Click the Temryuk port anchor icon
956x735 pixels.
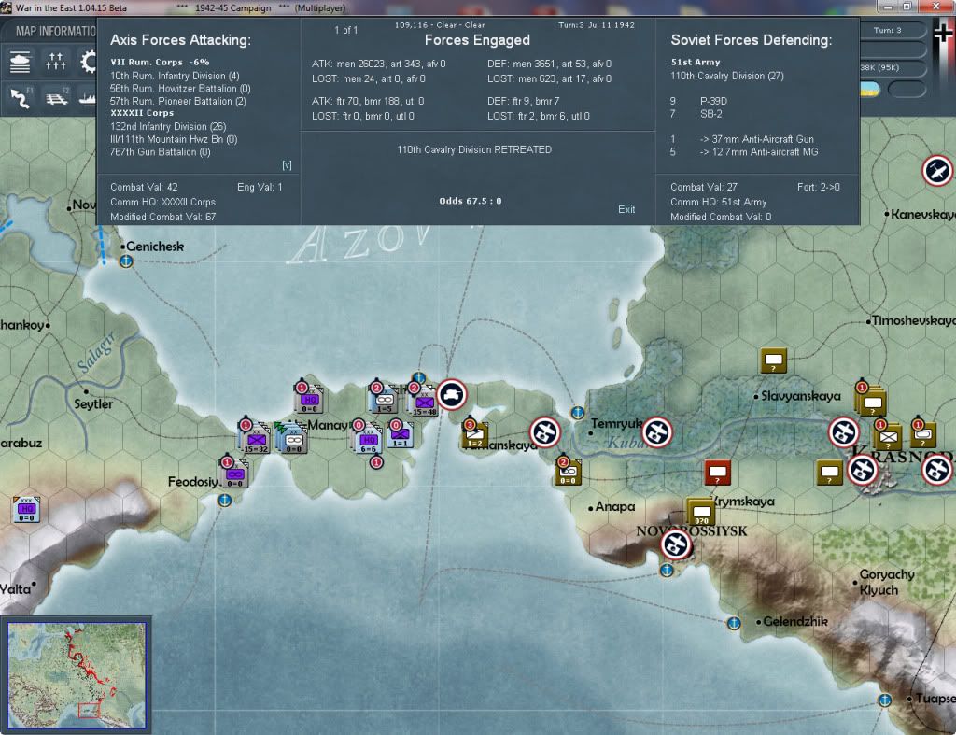pyautogui.click(x=577, y=413)
